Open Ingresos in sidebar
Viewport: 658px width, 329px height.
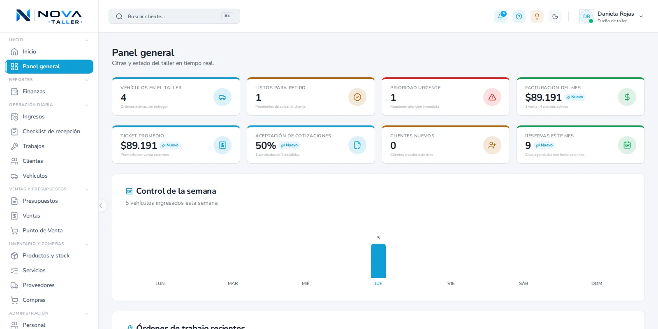tap(49, 117)
